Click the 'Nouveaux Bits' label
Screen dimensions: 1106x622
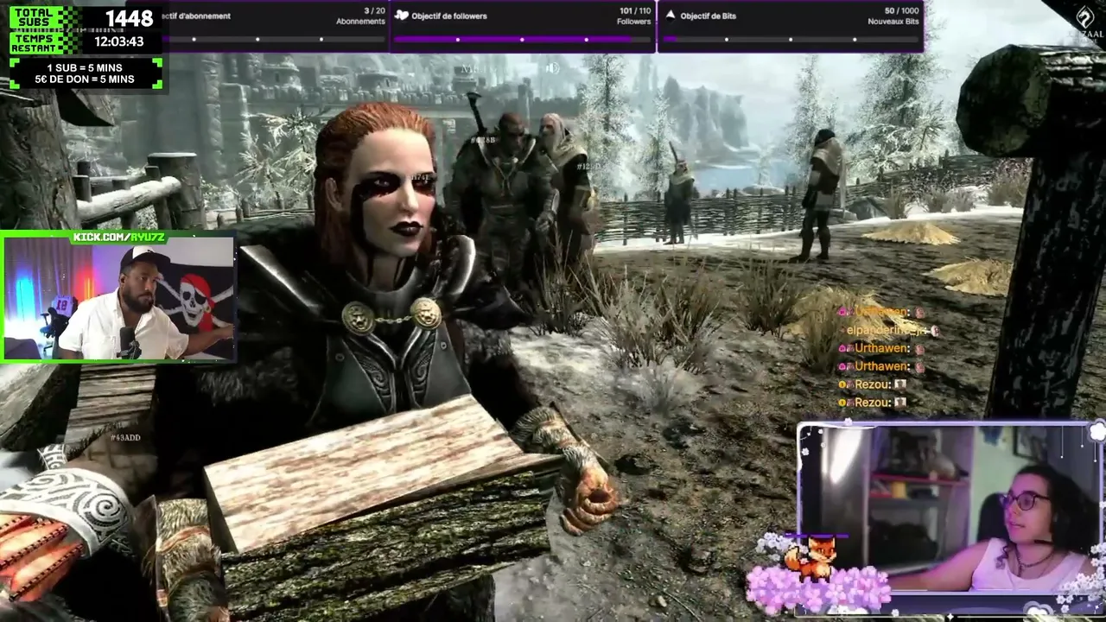point(893,22)
